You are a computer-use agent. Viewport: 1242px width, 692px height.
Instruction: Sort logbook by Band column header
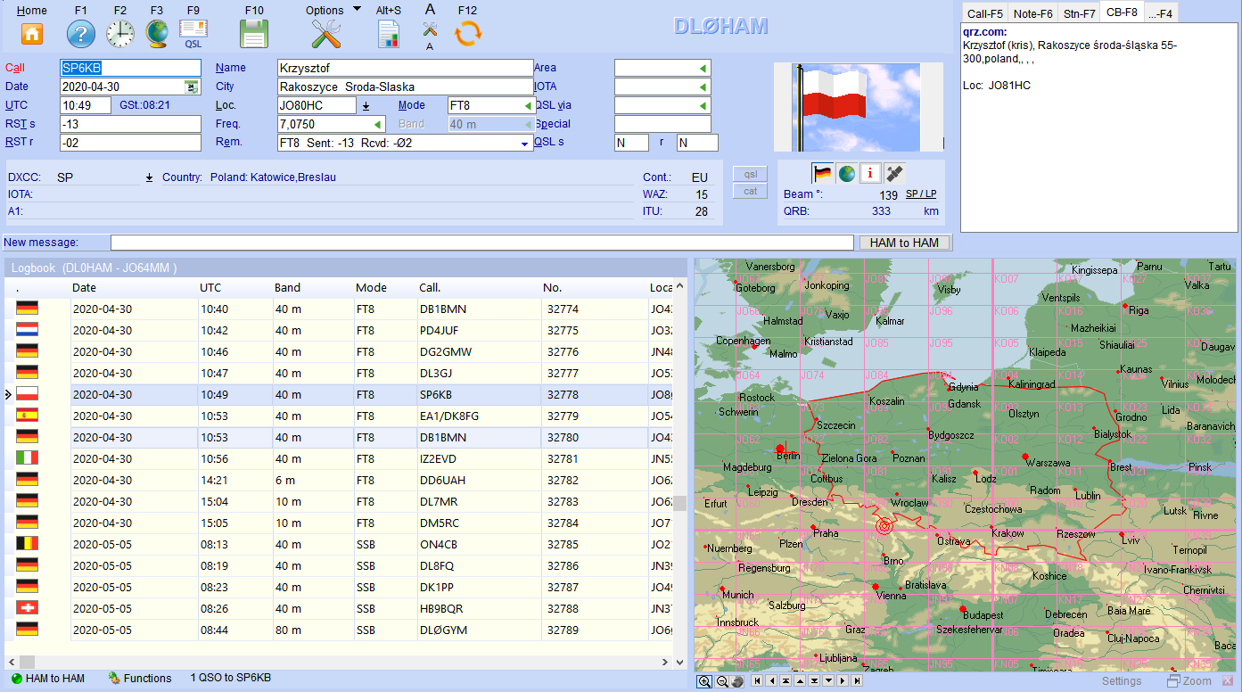point(287,288)
